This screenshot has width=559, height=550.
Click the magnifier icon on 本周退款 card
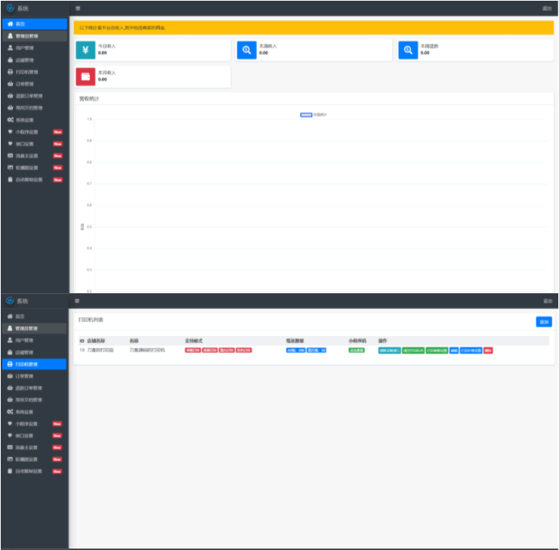point(408,50)
